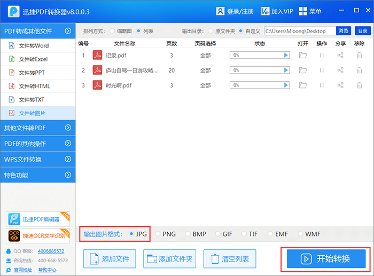Open the 菜单 menu grid icon
This screenshot has height=276, width=374.
coord(303,11)
